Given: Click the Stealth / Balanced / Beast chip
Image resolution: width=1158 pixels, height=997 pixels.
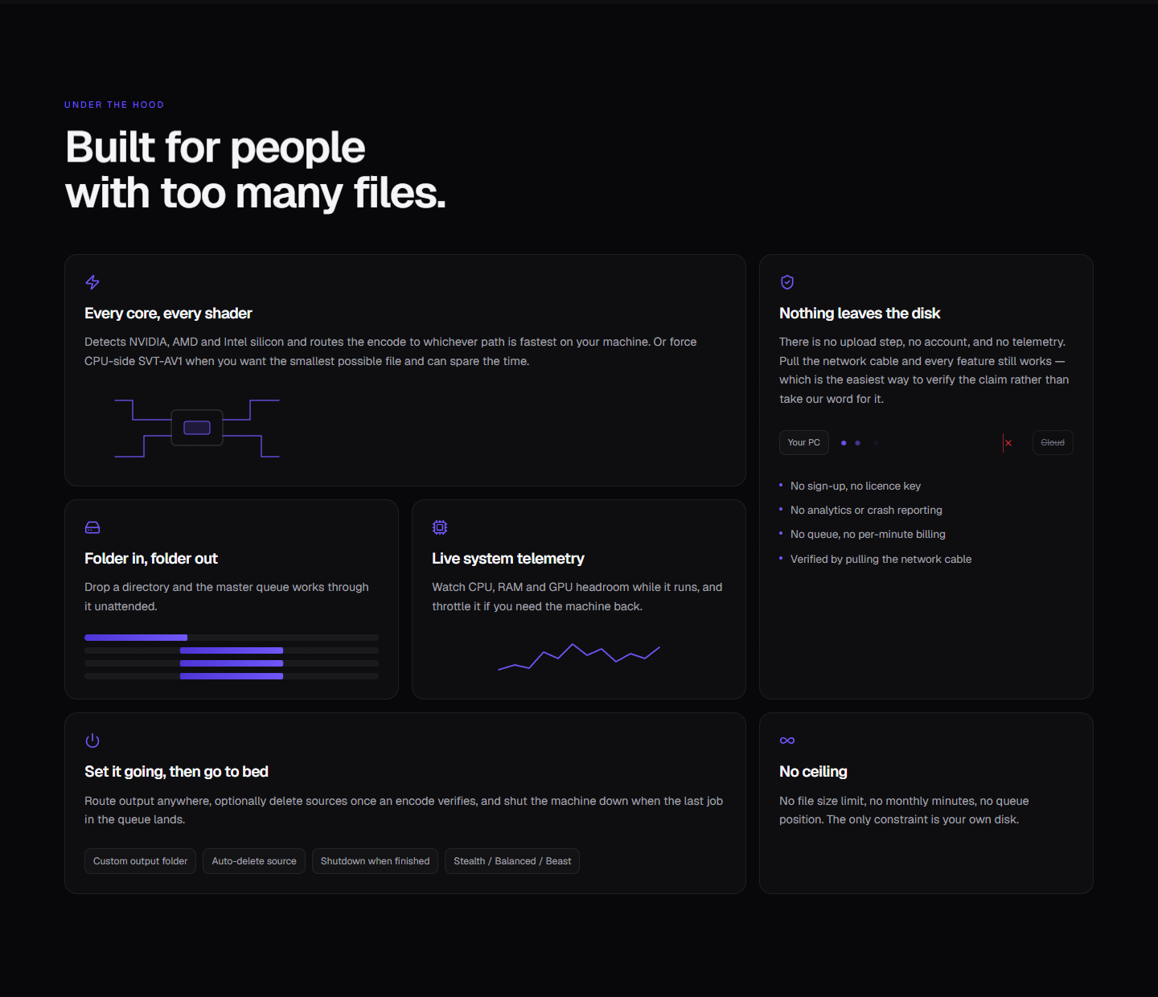Looking at the screenshot, I should [x=512, y=861].
